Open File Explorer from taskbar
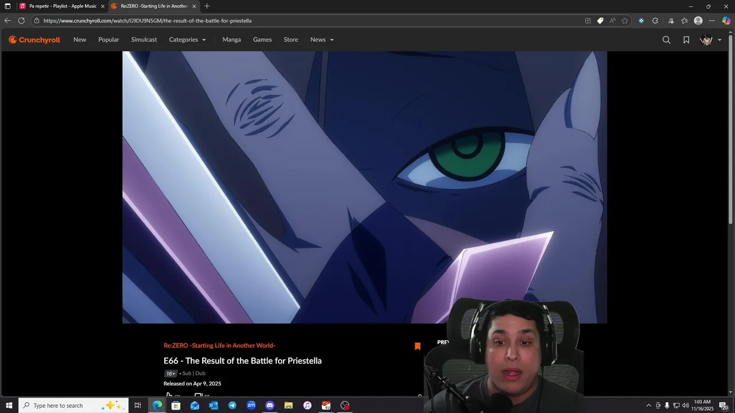 288,406
